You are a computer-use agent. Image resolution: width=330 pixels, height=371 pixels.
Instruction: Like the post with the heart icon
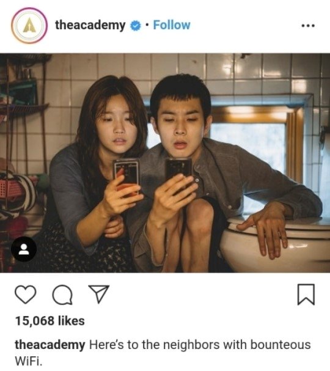point(26,294)
